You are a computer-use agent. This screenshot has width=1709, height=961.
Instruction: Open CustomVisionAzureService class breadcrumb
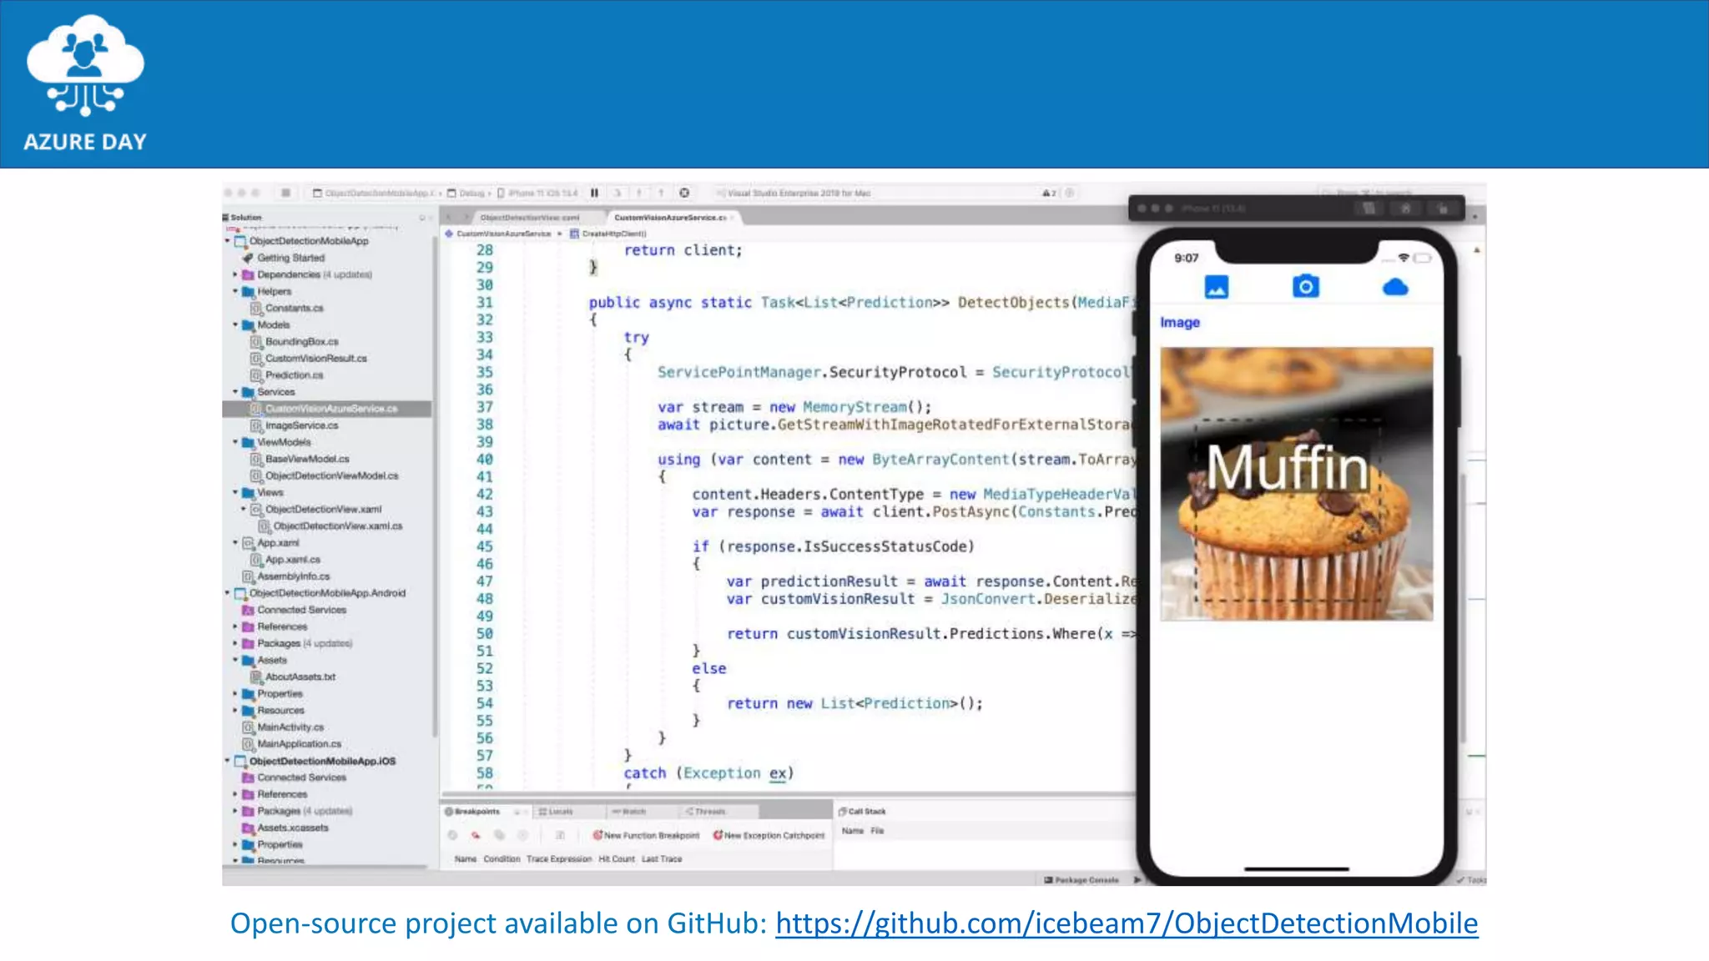[x=498, y=234]
